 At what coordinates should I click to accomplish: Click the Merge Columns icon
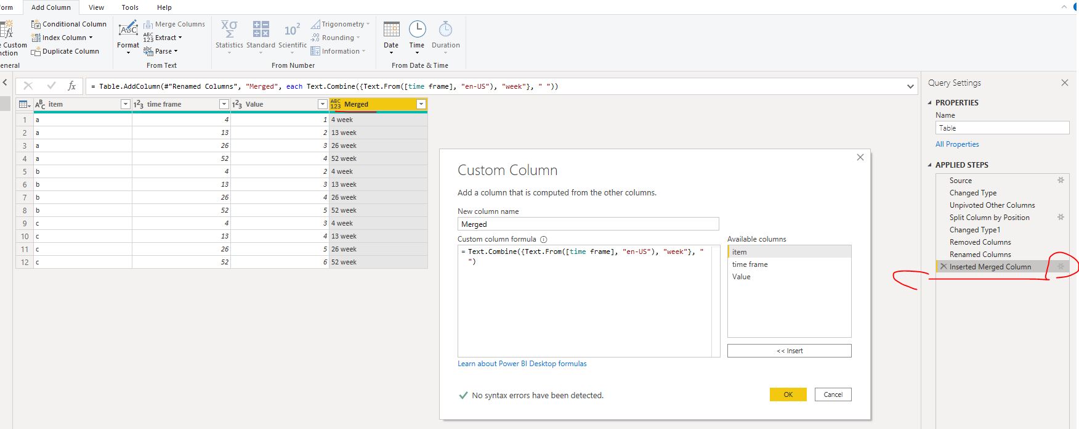click(x=148, y=24)
